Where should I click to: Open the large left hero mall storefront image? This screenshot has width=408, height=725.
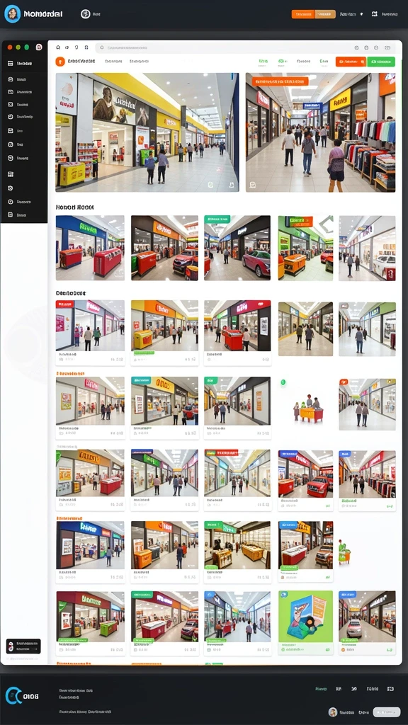(147, 132)
